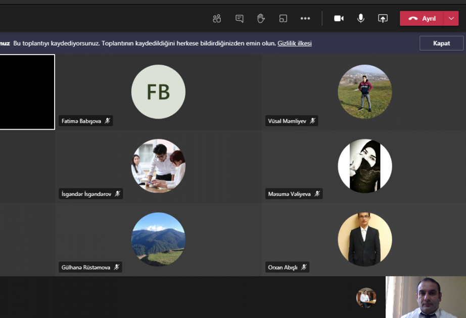Click Vüsal Məmliyev profile picture
466x318 pixels.
(365, 92)
